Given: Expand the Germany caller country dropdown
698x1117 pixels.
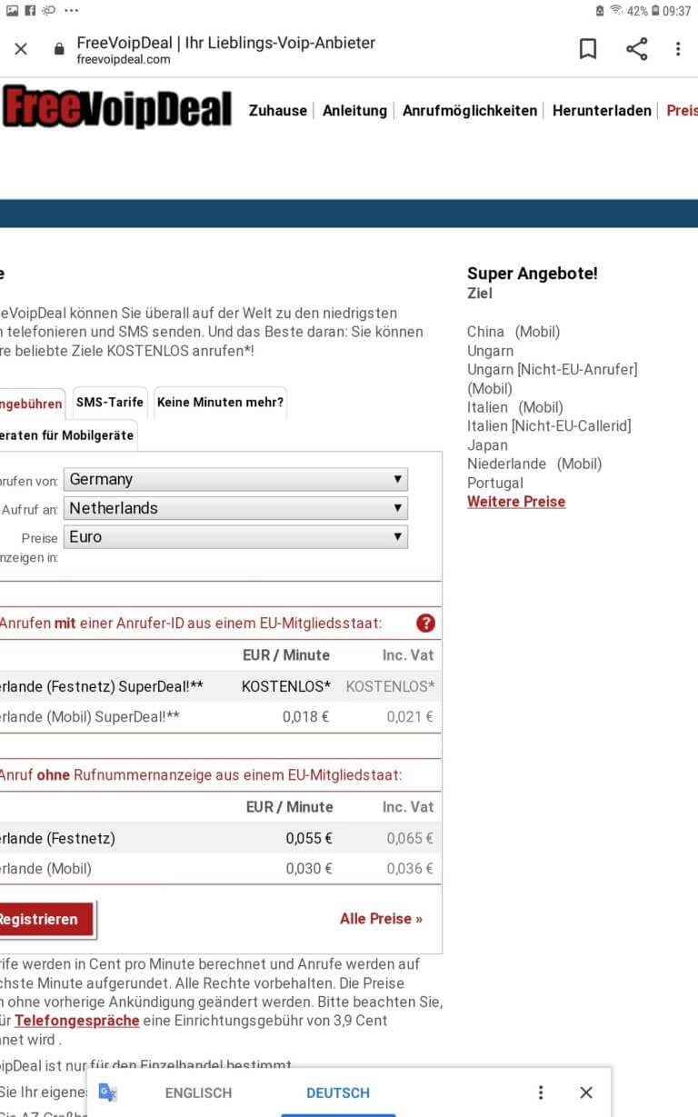Looking at the screenshot, I should click(x=236, y=479).
